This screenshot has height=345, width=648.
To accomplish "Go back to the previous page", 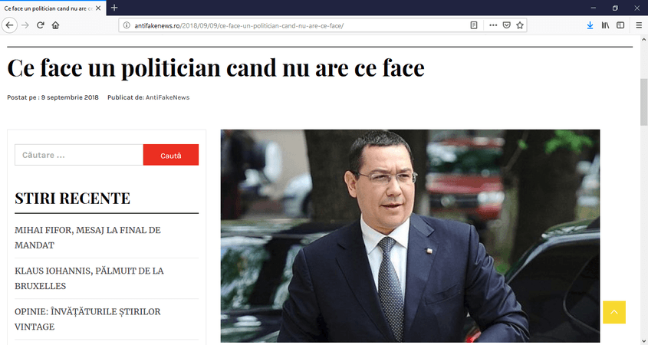I will tap(9, 25).
